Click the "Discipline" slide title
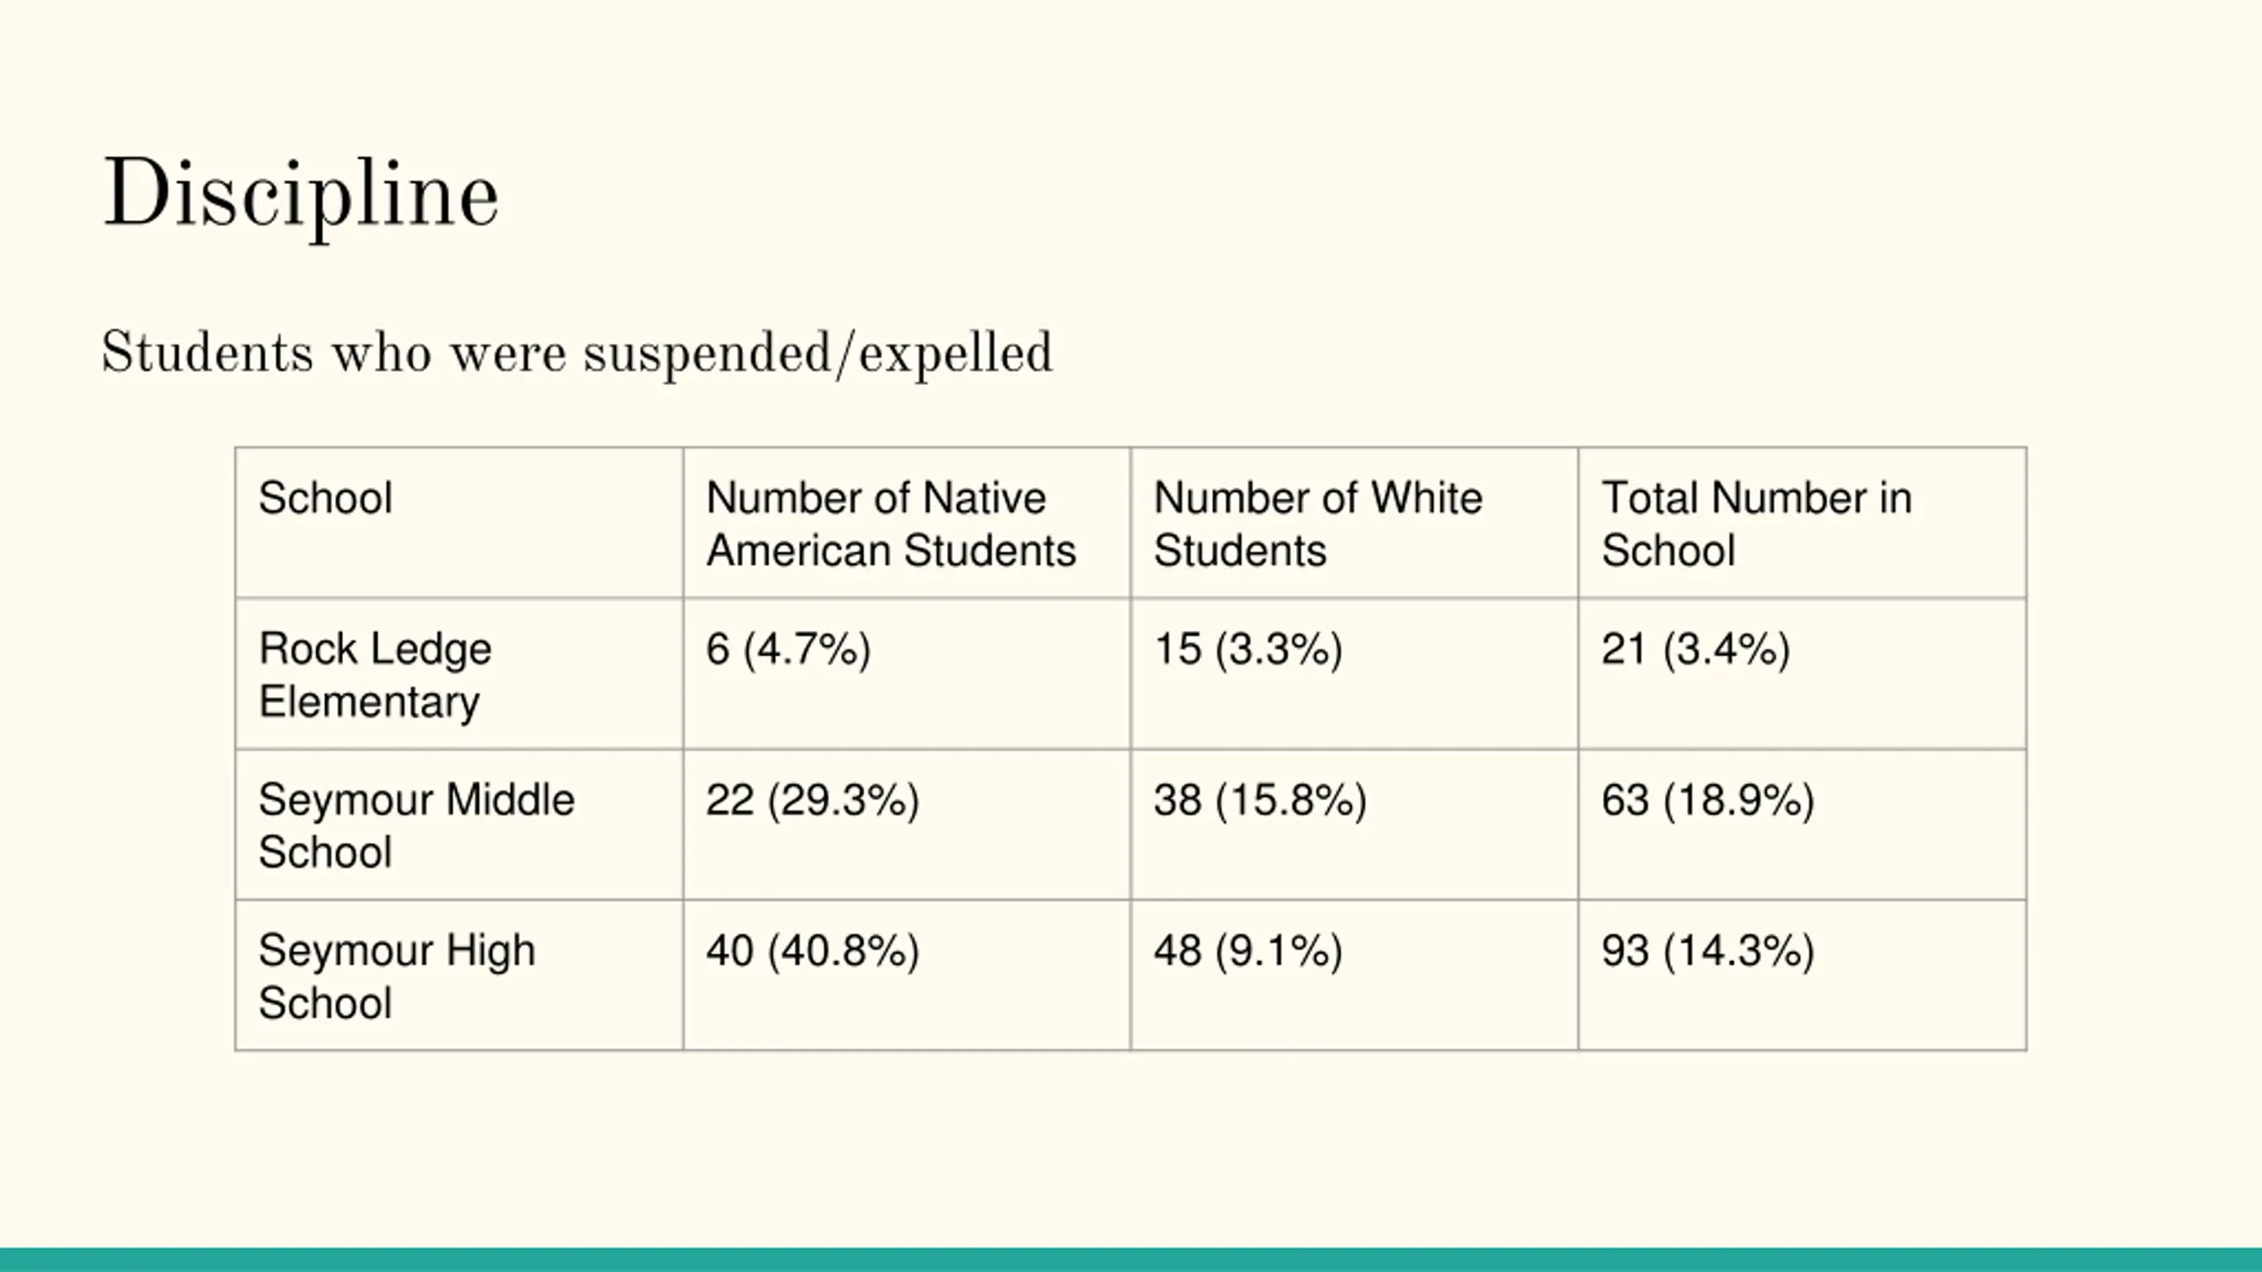 click(301, 195)
